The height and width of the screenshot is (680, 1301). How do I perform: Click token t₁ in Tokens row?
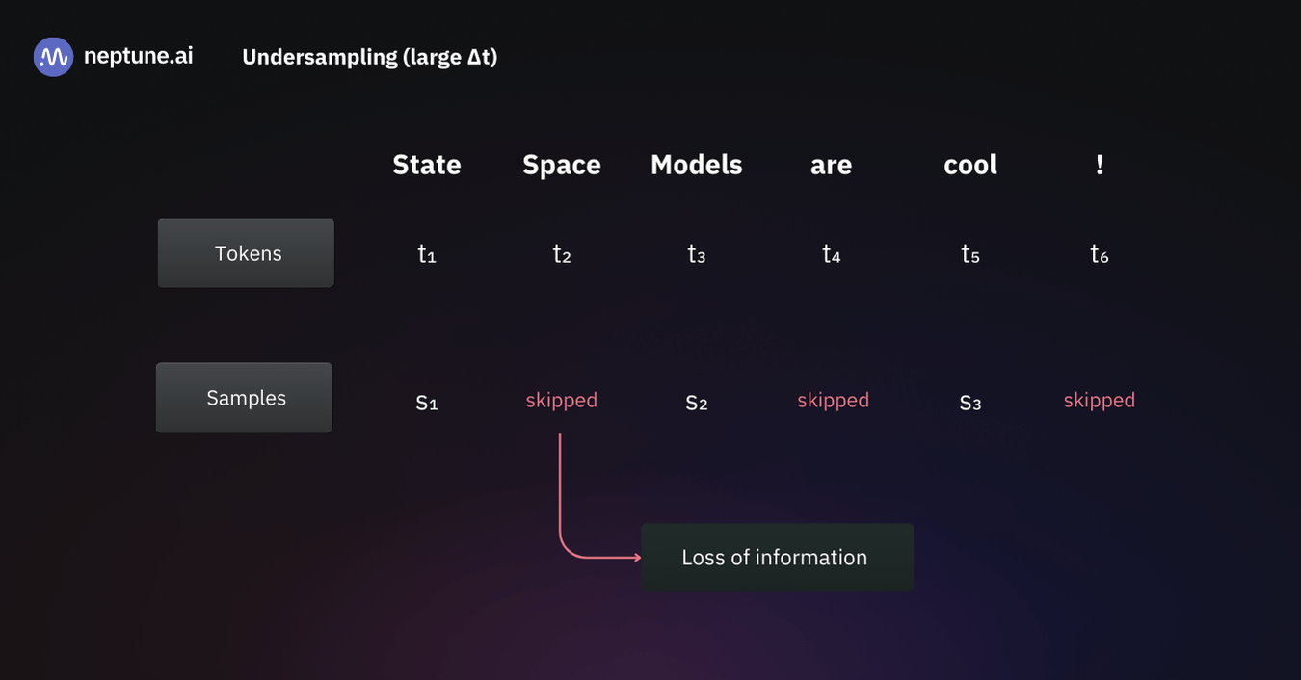point(427,254)
